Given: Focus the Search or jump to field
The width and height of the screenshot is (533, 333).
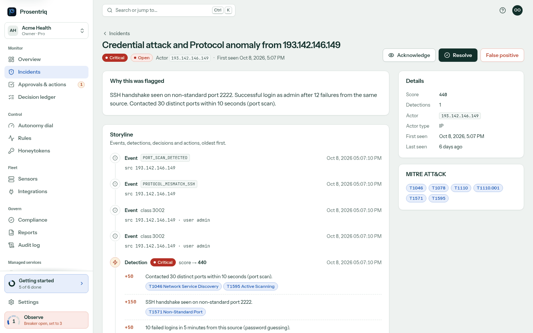Looking at the screenshot, I should [169, 10].
